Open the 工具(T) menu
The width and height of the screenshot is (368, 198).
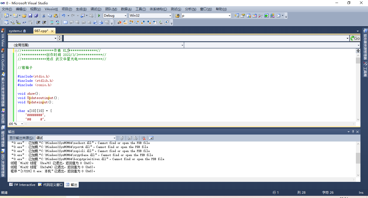pos(141,9)
